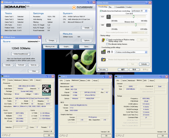Close the 3DMark Score window
The width and height of the screenshot is (169, 138).
pyautogui.click(x=40, y=37)
